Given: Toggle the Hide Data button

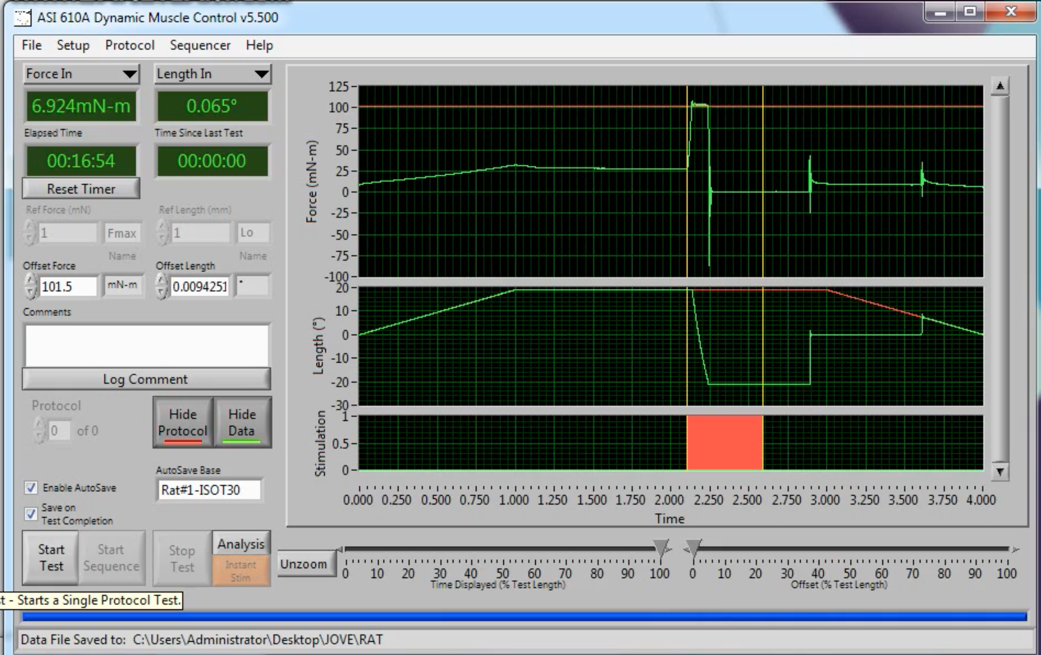Looking at the screenshot, I should (241, 422).
